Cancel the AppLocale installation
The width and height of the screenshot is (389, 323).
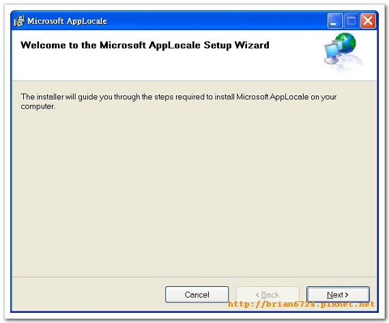point(197,294)
